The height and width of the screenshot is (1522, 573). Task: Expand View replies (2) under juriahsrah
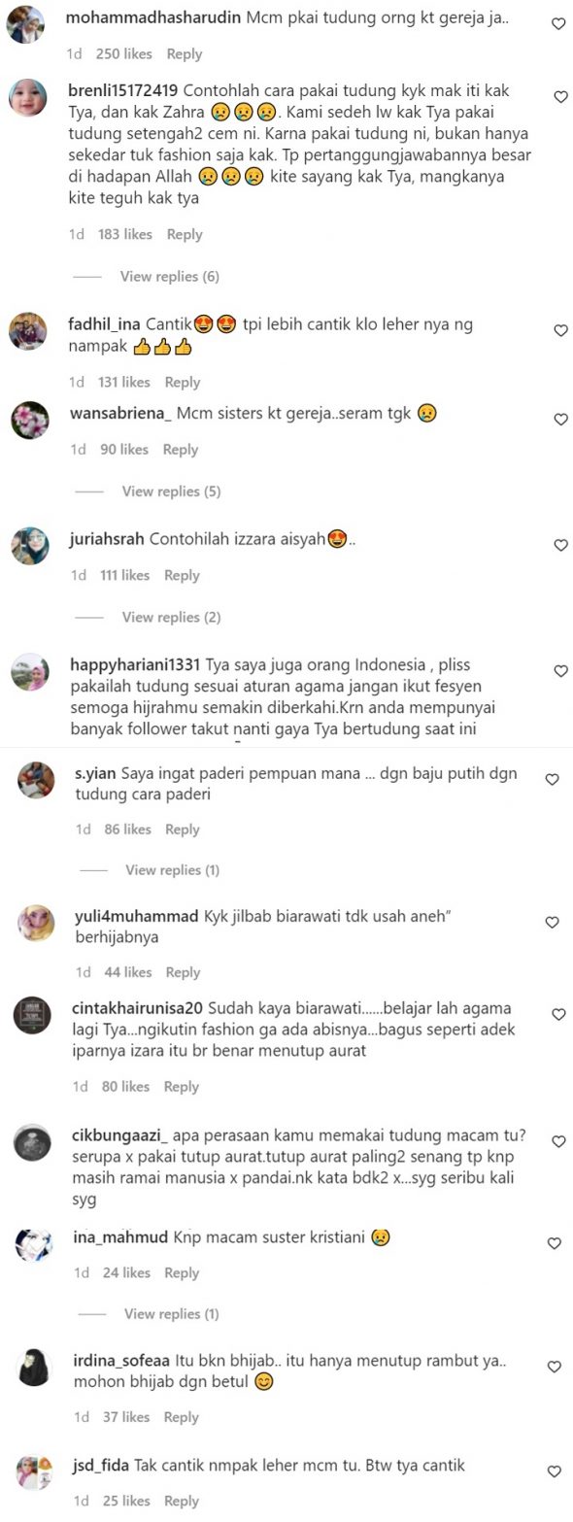pyautogui.click(x=171, y=618)
